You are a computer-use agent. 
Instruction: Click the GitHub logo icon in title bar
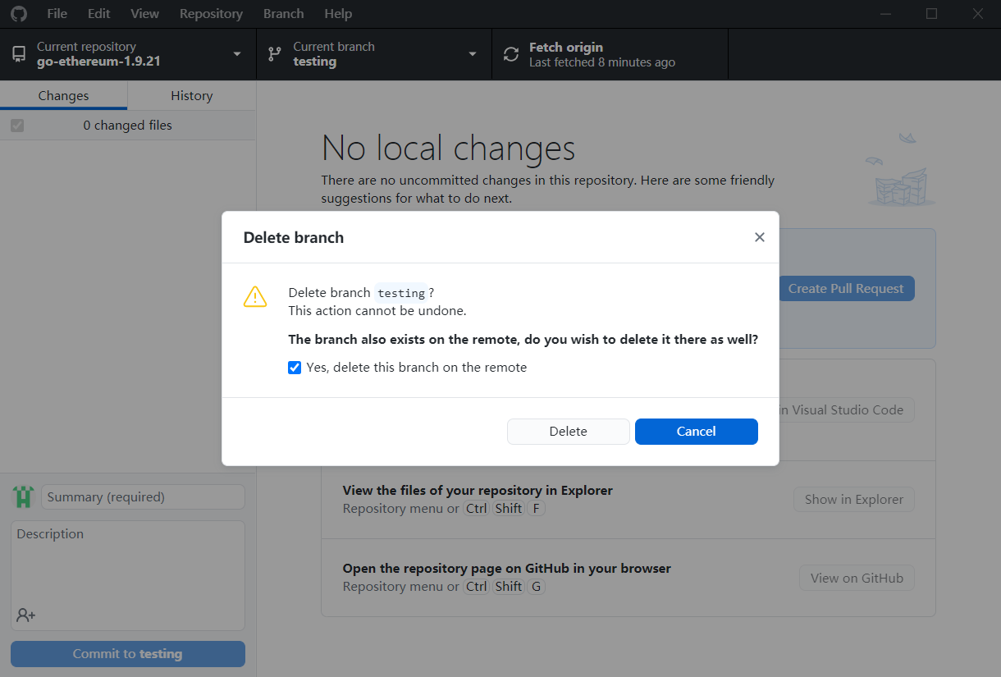pos(18,14)
